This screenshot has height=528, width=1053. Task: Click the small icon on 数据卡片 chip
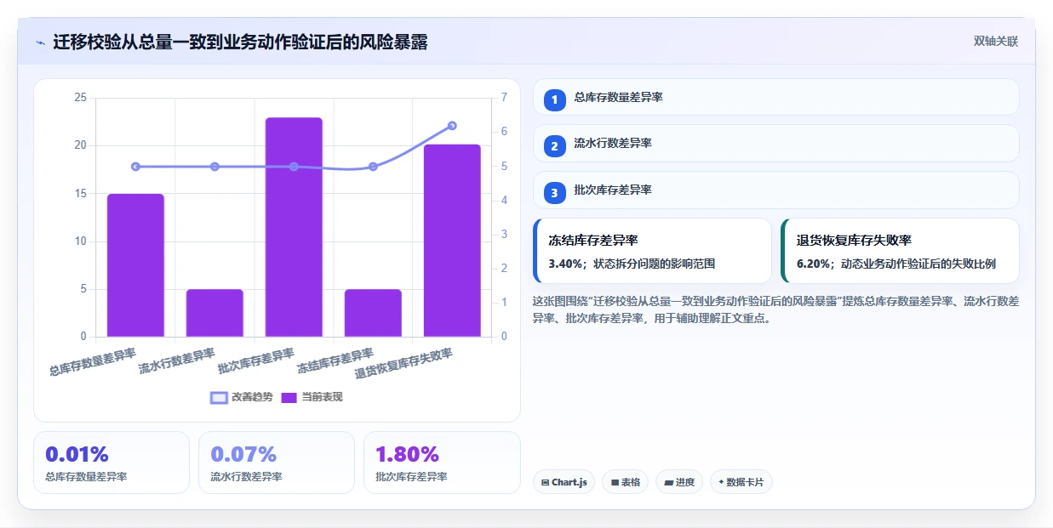point(721,482)
